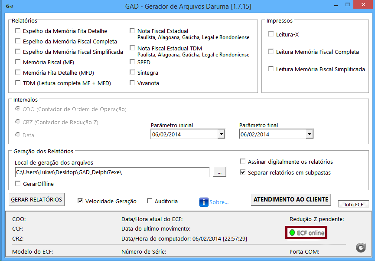Image resolution: width=375 pixels, height=261 pixels.
Task: Click the GERAR RELATÓRIOS button
Action: (x=36, y=200)
